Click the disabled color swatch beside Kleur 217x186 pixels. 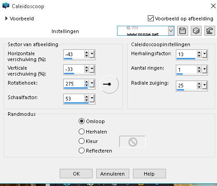coord(132,142)
